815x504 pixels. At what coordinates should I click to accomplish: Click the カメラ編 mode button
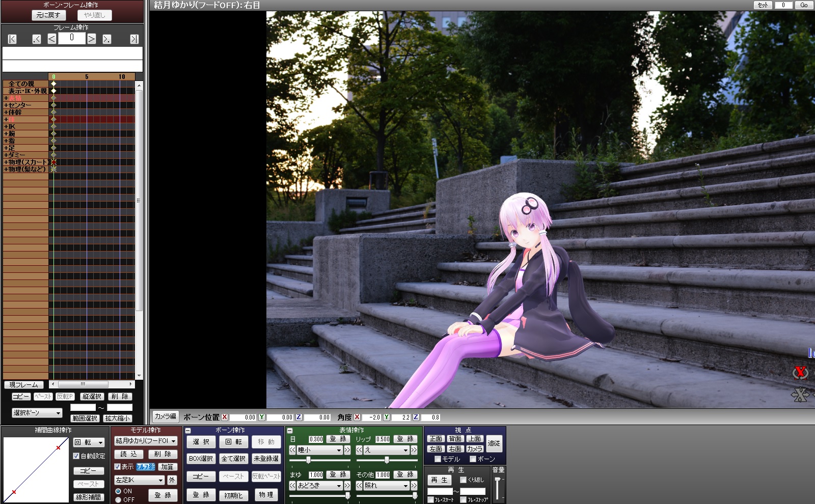tap(165, 416)
